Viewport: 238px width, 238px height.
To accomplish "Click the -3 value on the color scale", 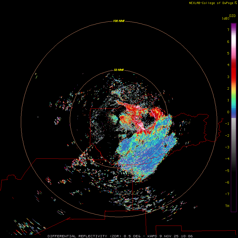I will (x=227, y=147).
